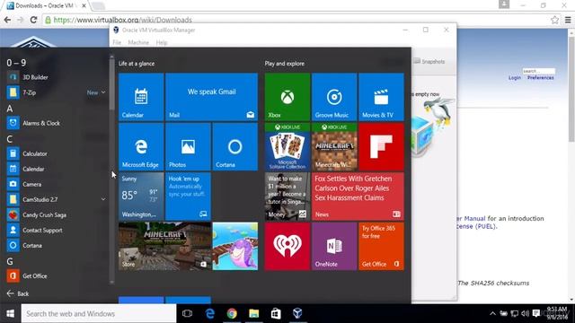Open the Calendar tile
Image resolution: width=575 pixels, height=323 pixels.
click(141, 97)
